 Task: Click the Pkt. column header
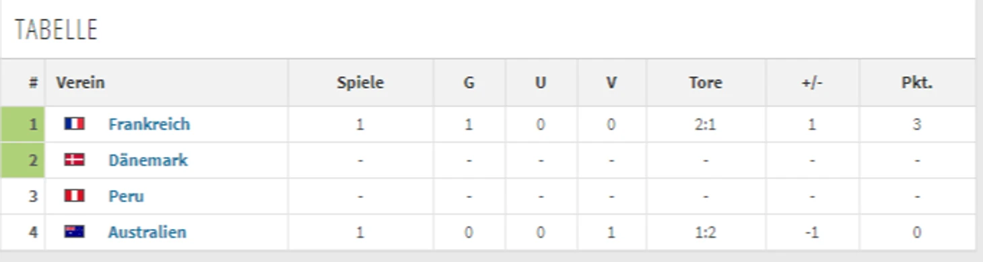[x=916, y=83]
